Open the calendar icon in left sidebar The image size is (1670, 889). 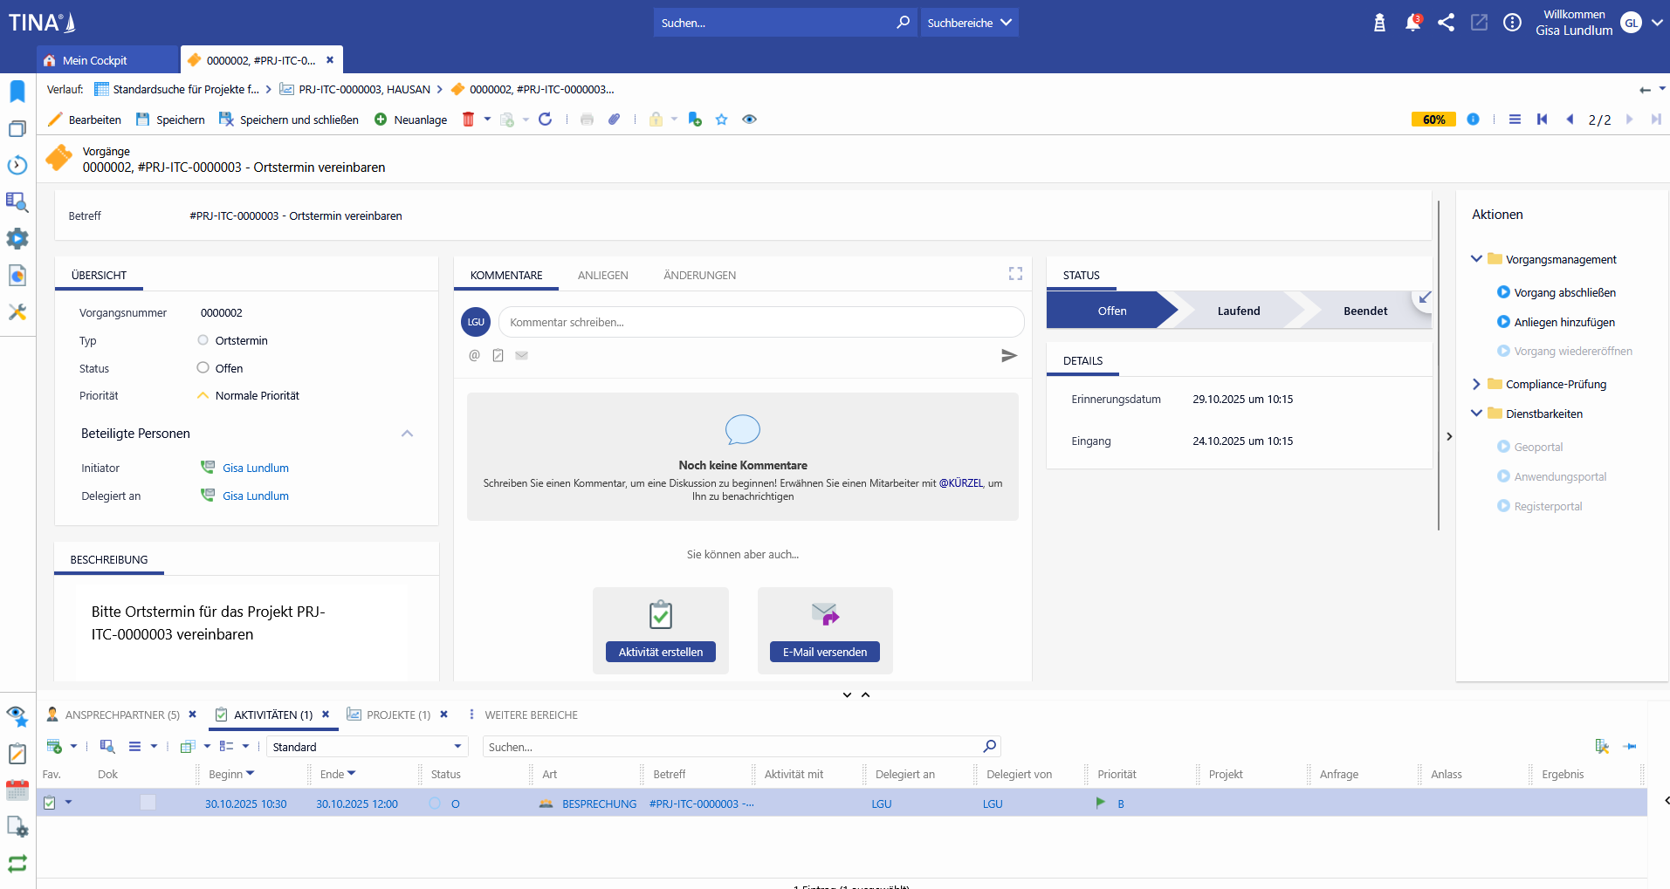[x=17, y=790]
